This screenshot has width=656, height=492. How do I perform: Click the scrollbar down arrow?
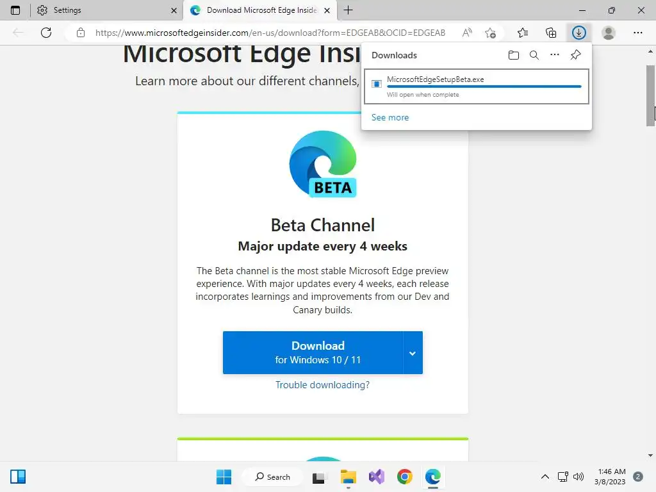[651, 455]
